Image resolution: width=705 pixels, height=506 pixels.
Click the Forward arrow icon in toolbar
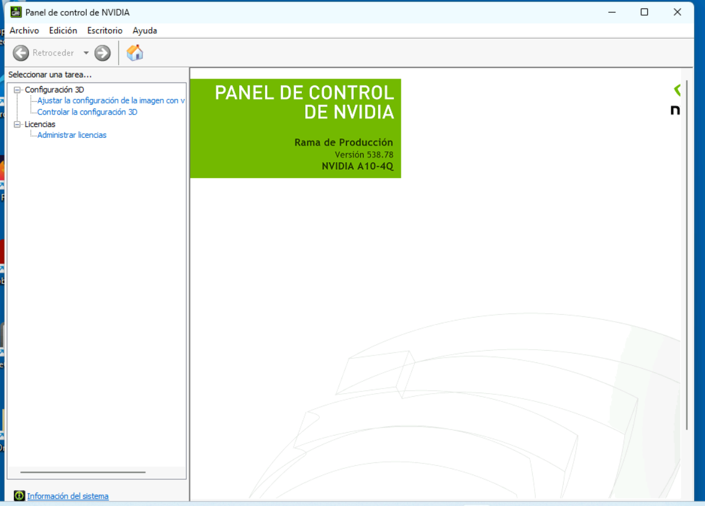[102, 53]
